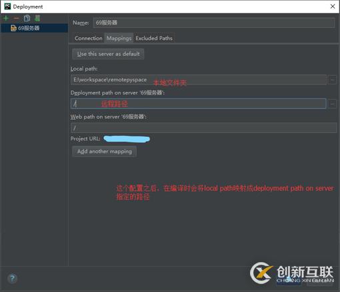340x292 pixels.
Task: Click the green server list toolbar icon
Action: [37, 18]
